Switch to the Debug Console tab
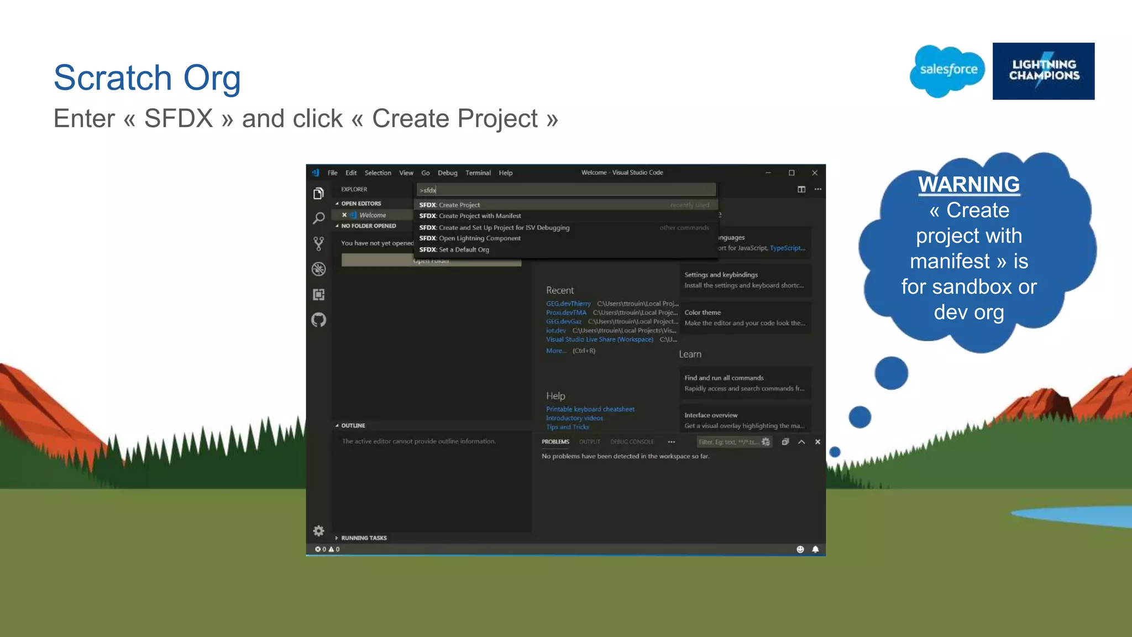This screenshot has height=637, width=1132. tap(632, 442)
